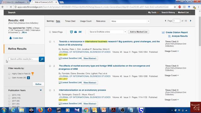Click the 5K export icon

pos(80,32)
